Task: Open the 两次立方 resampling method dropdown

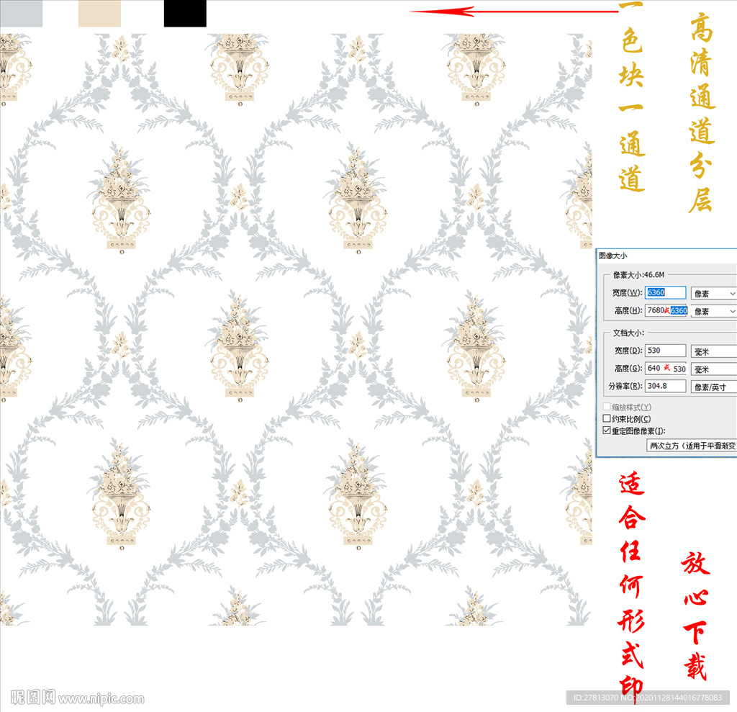Action: click(692, 446)
